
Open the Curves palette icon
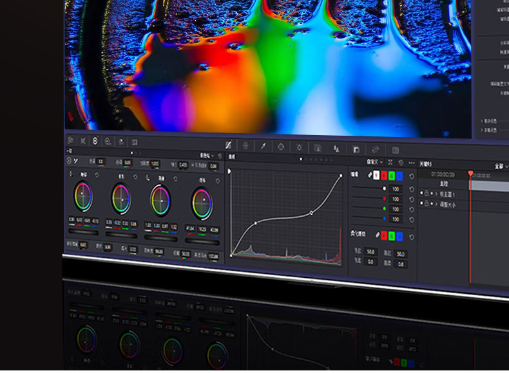click(x=228, y=146)
